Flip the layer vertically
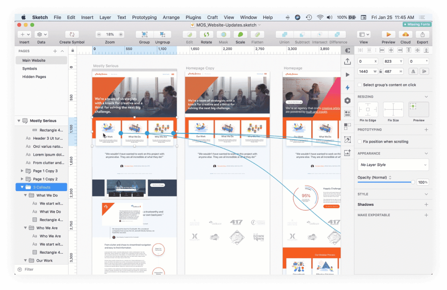This screenshot has height=290, width=447. (x=424, y=71)
